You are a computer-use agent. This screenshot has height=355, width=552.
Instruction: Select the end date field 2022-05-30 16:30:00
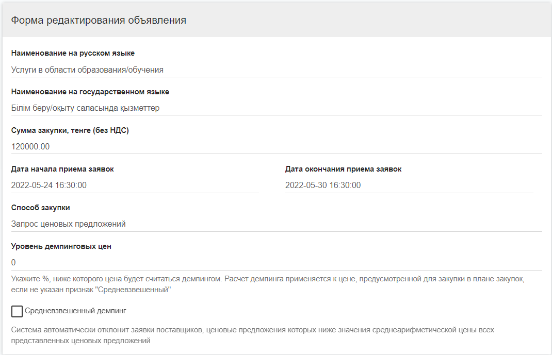click(409, 185)
